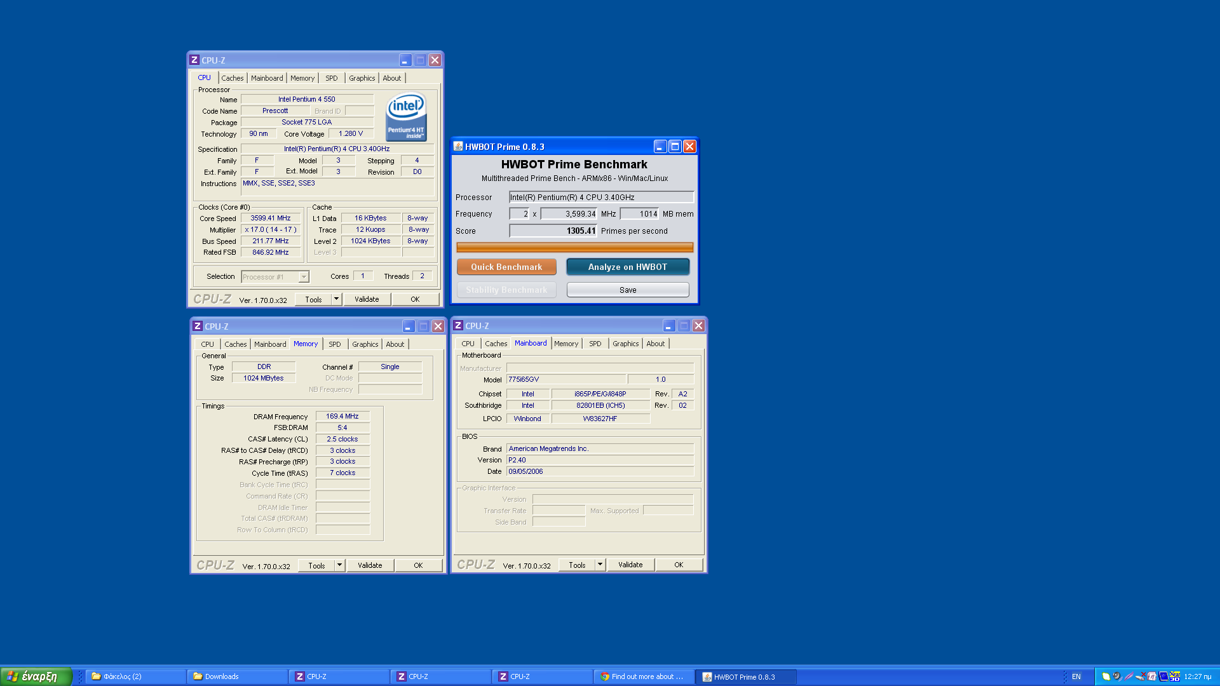
Task: Click the Processor name field in HWBOT Prime
Action: pyautogui.click(x=601, y=198)
